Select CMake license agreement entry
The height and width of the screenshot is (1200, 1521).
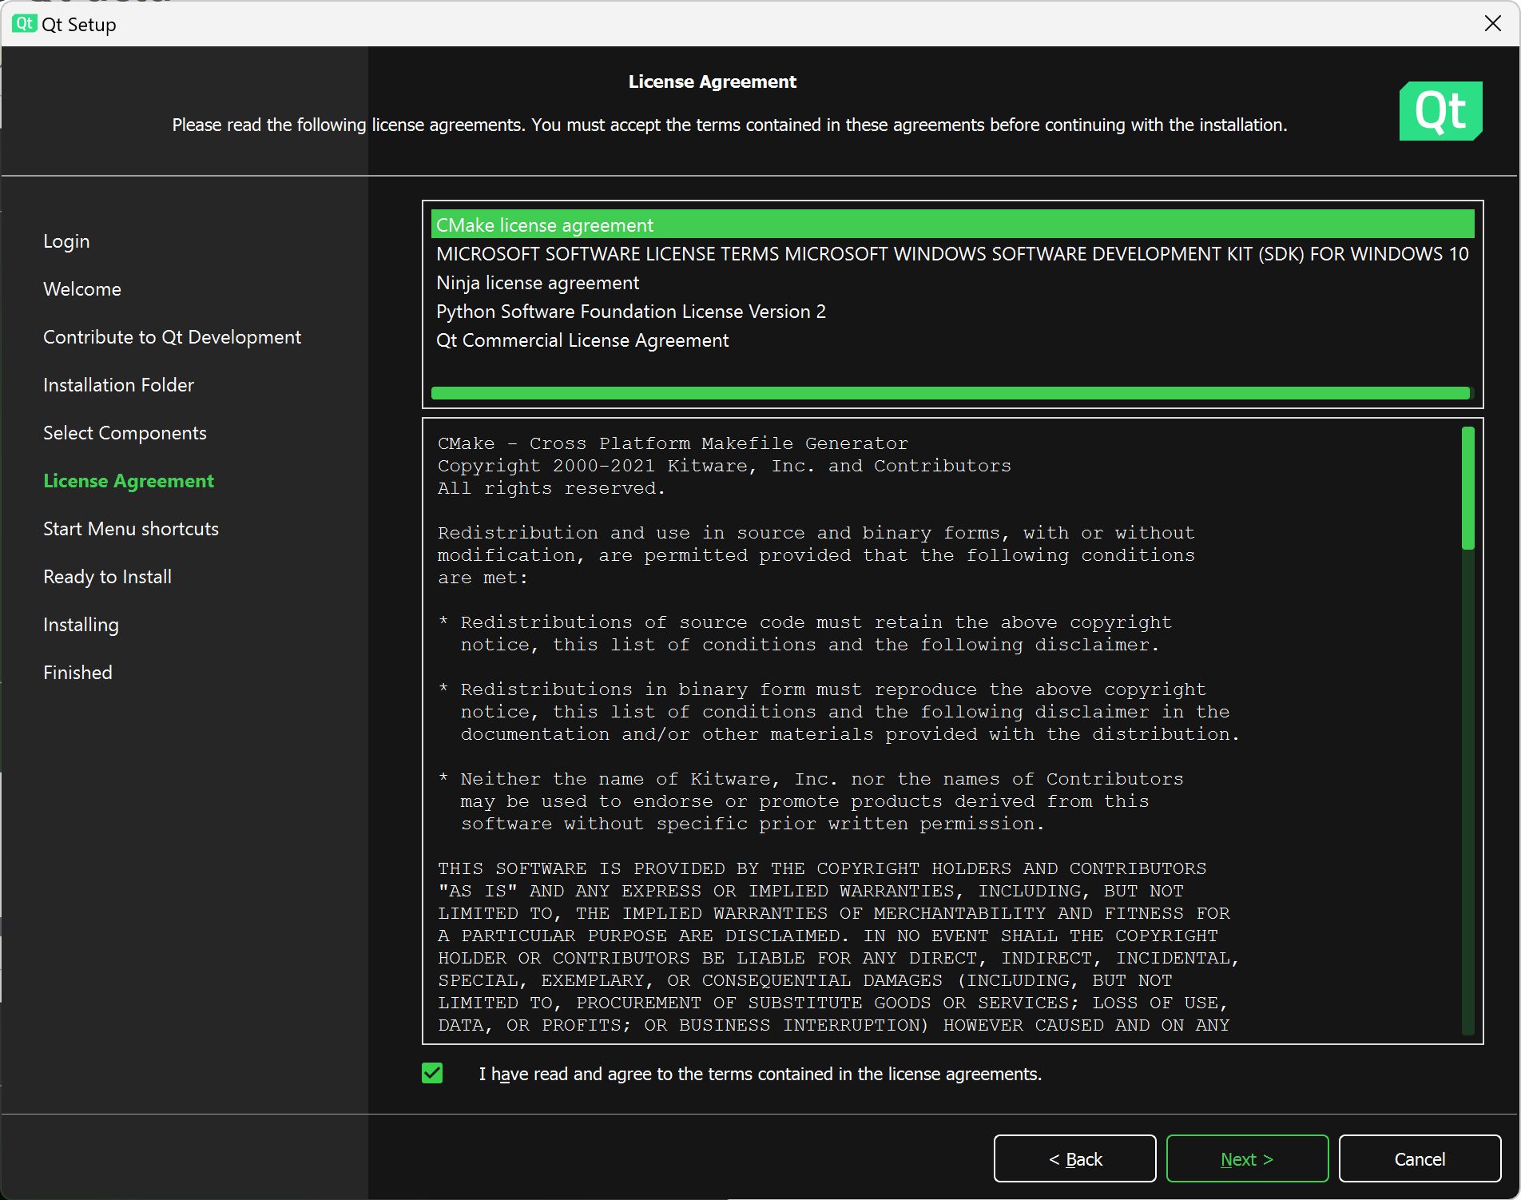point(545,225)
